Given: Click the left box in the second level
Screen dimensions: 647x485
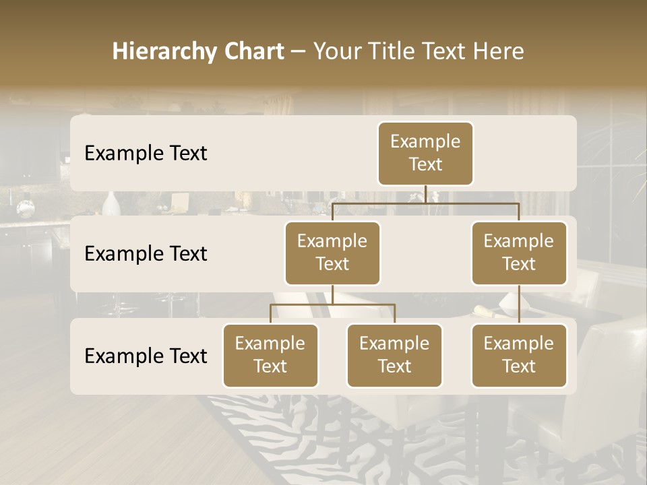Looking at the screenshot, I should coord(332,253).
